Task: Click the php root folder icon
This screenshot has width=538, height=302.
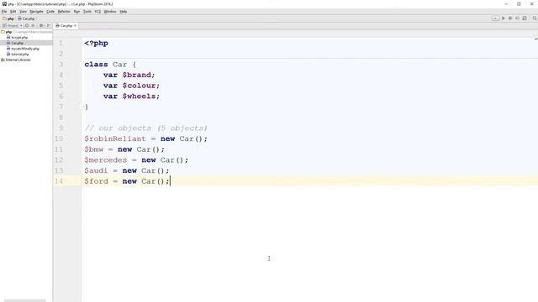Action: 3,32
